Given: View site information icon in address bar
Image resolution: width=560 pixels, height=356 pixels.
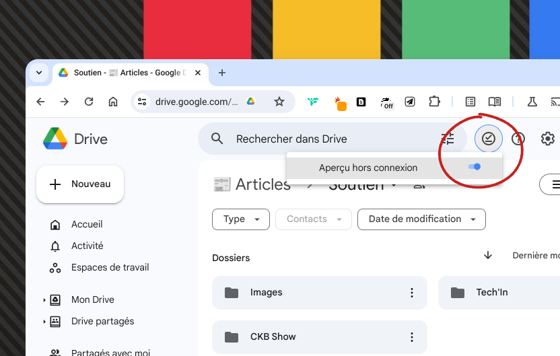Looking at the screenshot, I should (x=142, y=102).
